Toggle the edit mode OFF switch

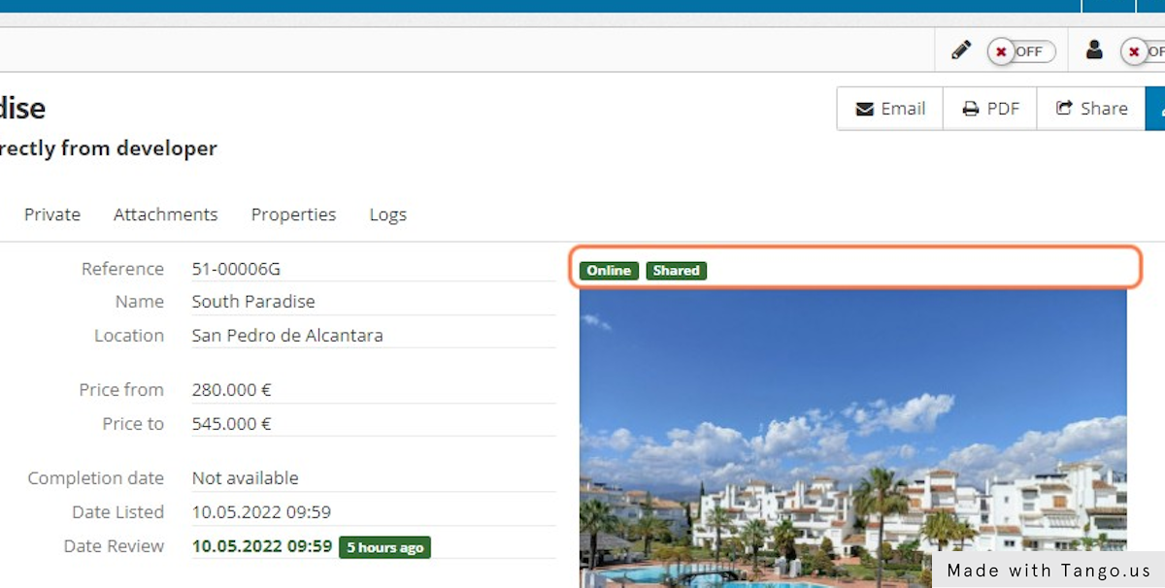point(1020,51)
